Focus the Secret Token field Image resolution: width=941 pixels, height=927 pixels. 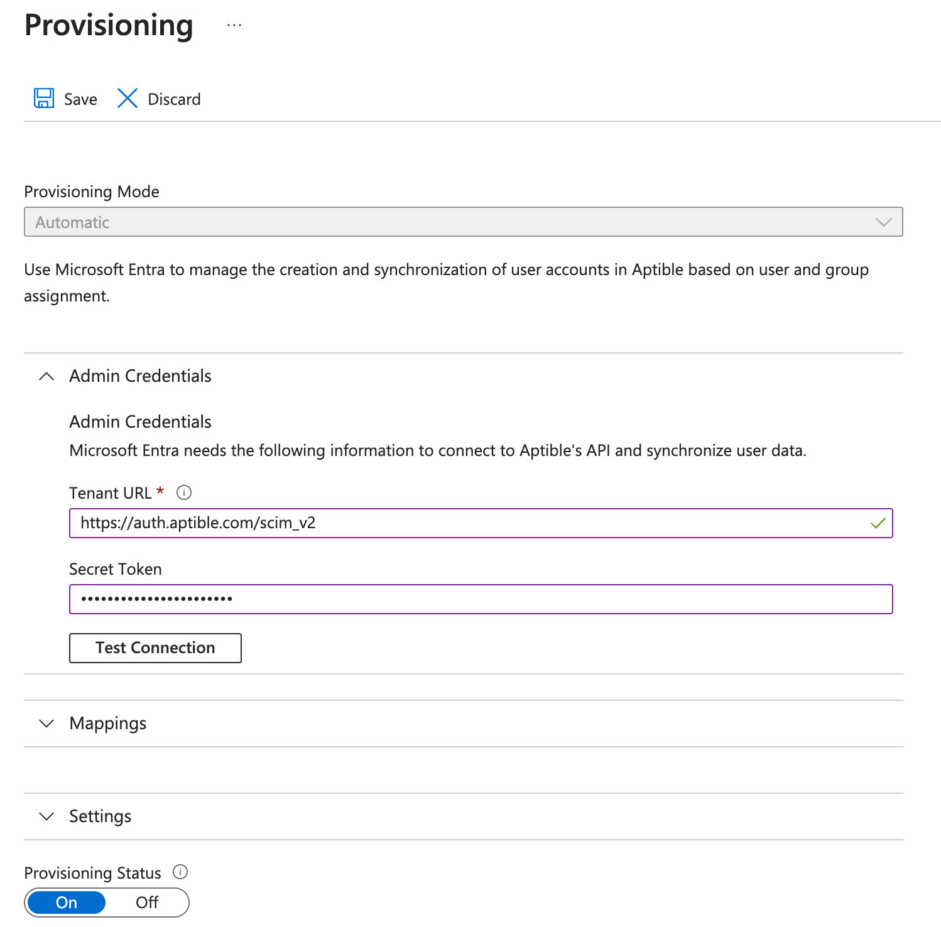click(x=481, y=599)
